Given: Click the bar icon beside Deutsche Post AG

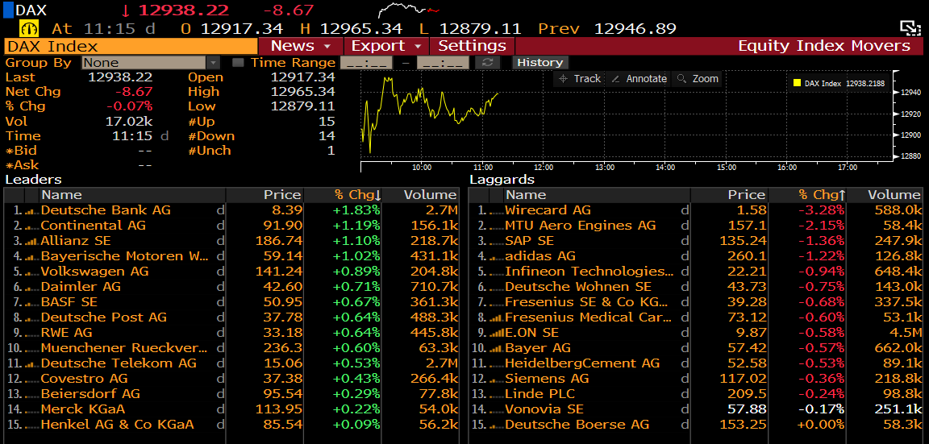Looking at the screenshot, I should (31, 318).
